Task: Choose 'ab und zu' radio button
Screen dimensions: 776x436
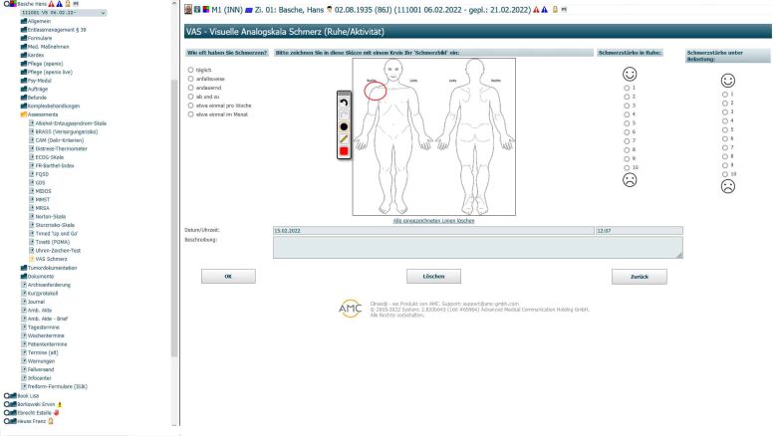Action: 191,97
